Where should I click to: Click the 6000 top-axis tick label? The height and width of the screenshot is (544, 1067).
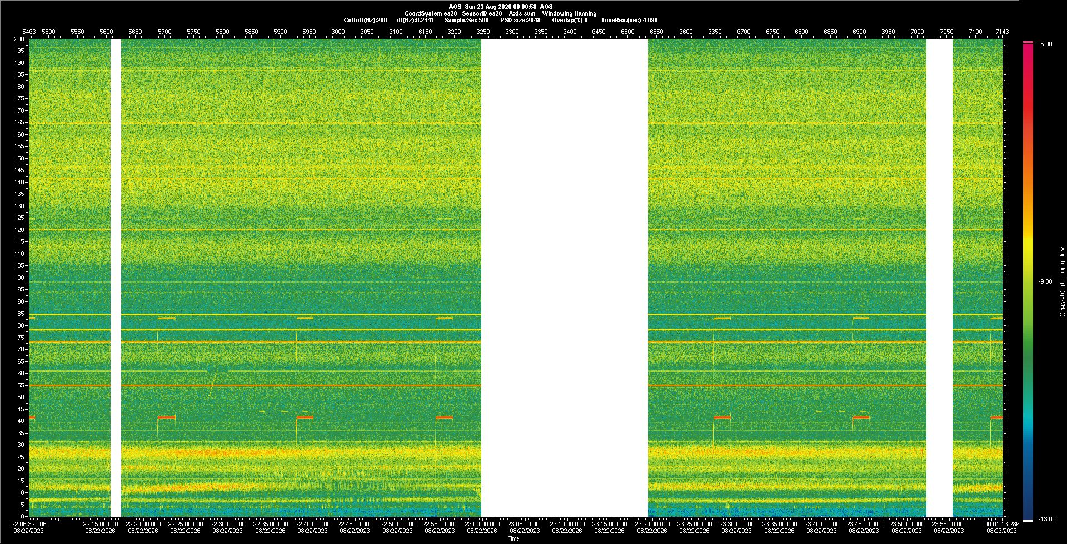coord(338,32)
